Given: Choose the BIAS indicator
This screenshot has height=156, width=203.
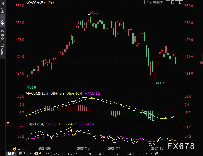Looking at the screenshot, I should [88, 154].
